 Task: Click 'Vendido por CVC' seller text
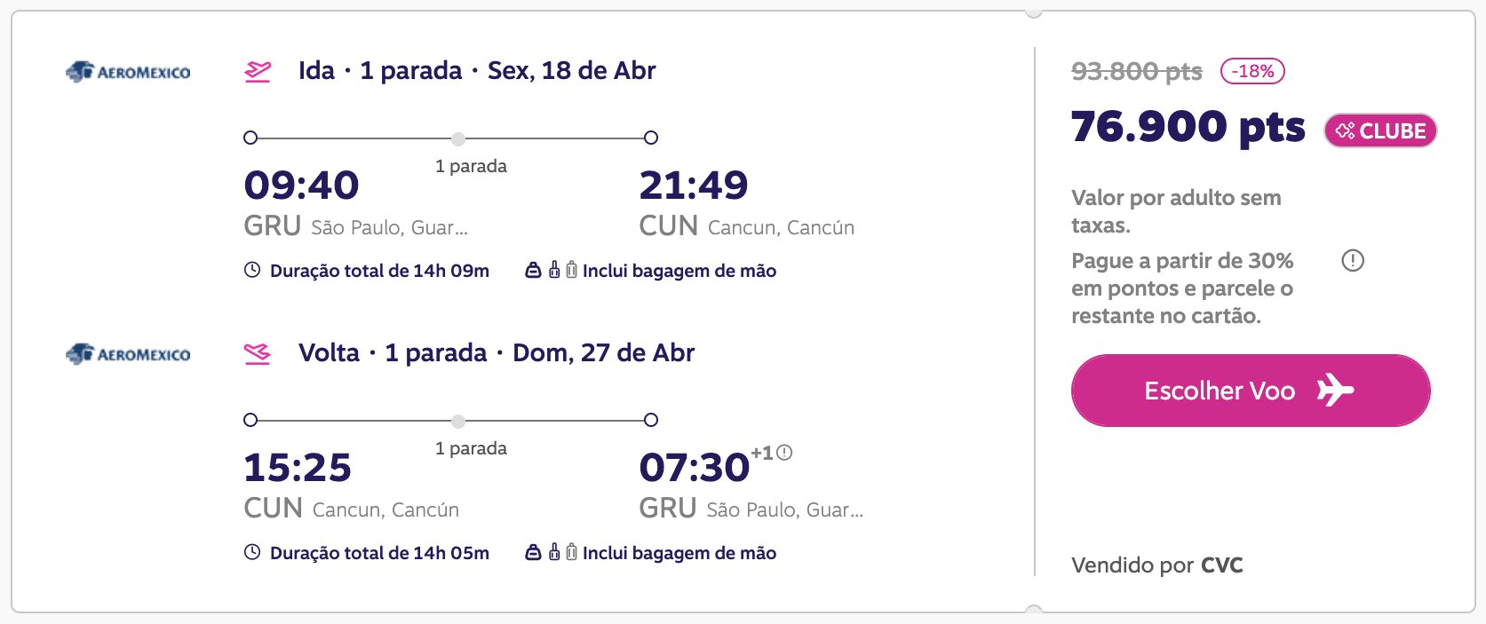1157,565
